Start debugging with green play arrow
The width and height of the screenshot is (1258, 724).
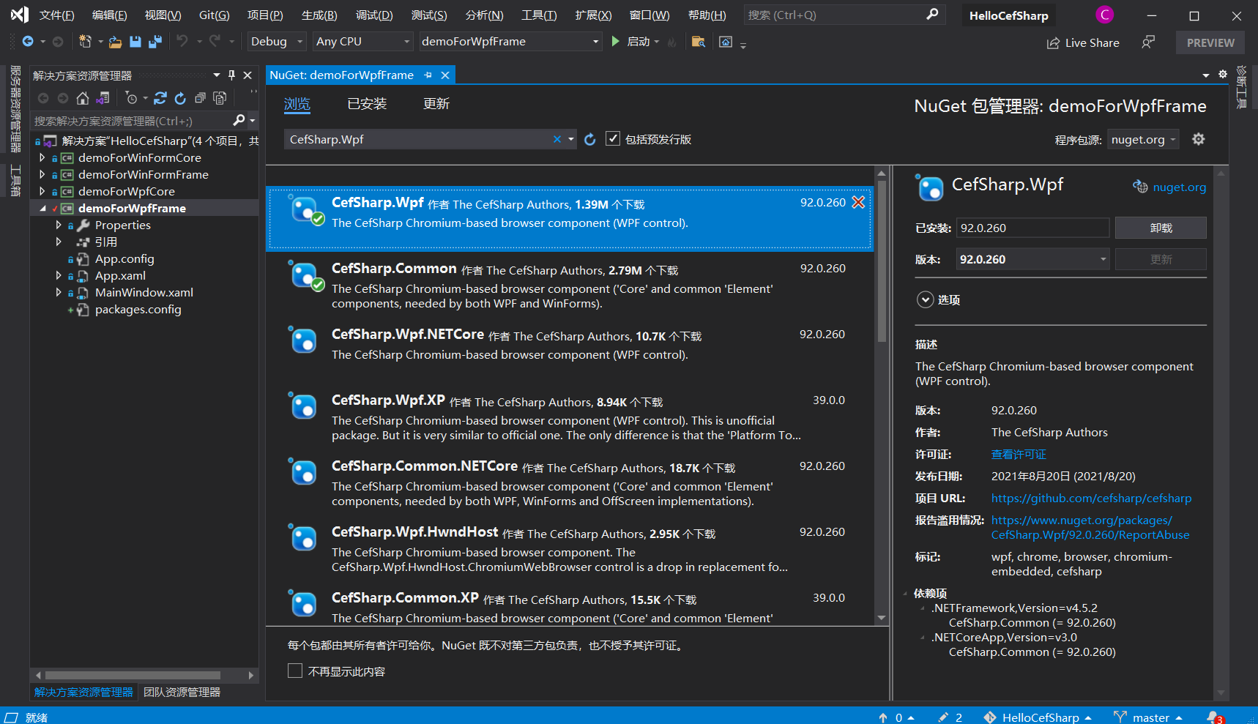(616, 41)
